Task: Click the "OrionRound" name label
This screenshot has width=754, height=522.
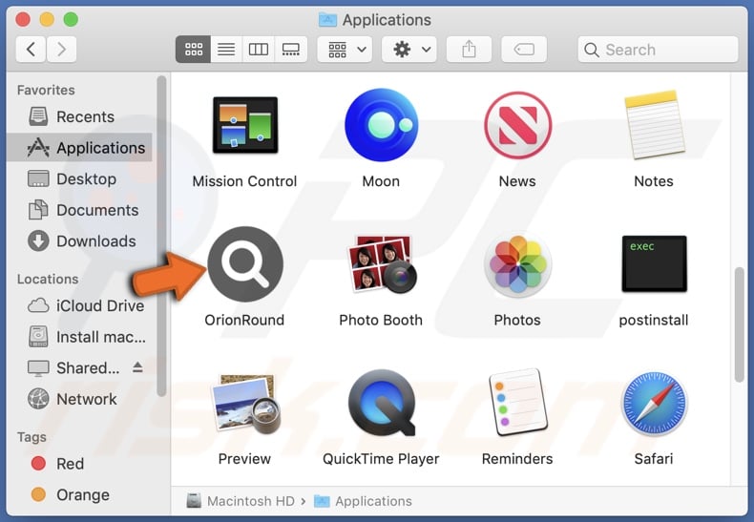Action: pyautogui.click(x=244, y=320)
